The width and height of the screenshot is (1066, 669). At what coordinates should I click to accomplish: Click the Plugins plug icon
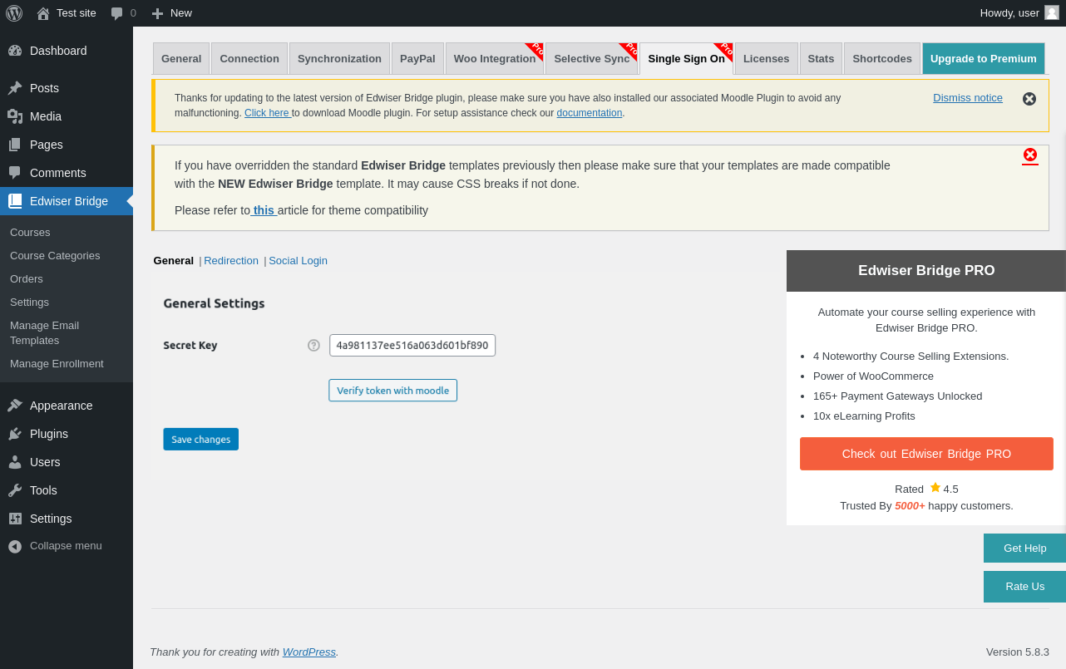(x=15, y=434)
